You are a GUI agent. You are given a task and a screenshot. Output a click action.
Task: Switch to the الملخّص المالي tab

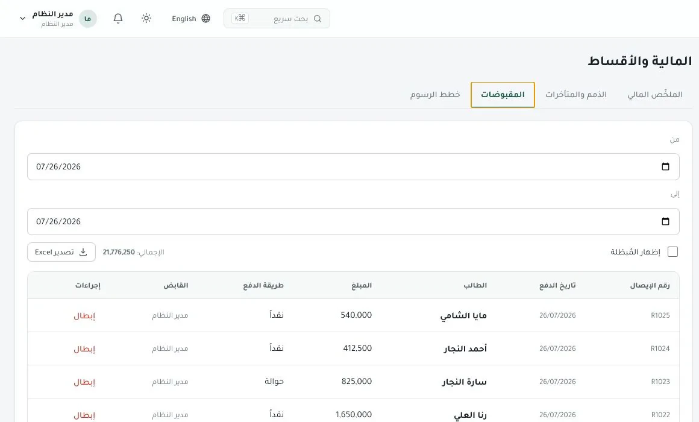[655, 95]
